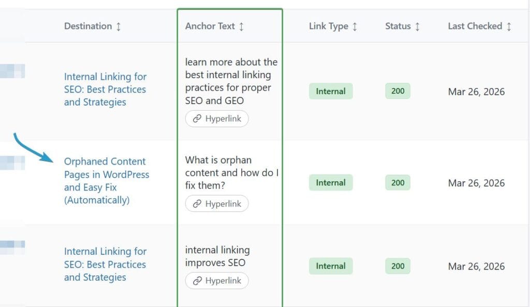Image resolution: width=530 pixels, height=307 pixels.
Task: Click the chain-link icon in the first Hyperlink chip
Action: tap(198, 119)
